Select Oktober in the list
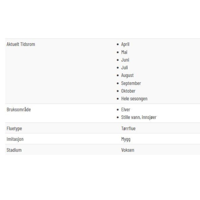The image size is (200, 200). tap(128, 91)
